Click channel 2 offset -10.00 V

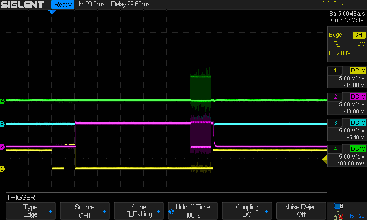354,111
